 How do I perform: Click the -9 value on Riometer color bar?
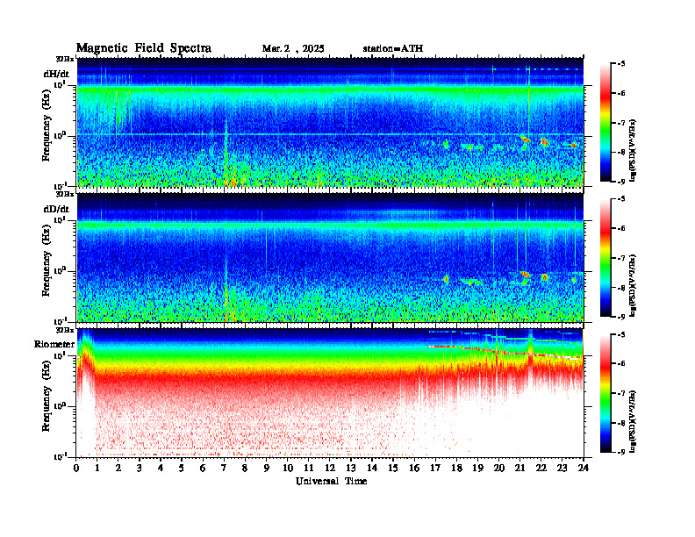click(x=621, y=452)
